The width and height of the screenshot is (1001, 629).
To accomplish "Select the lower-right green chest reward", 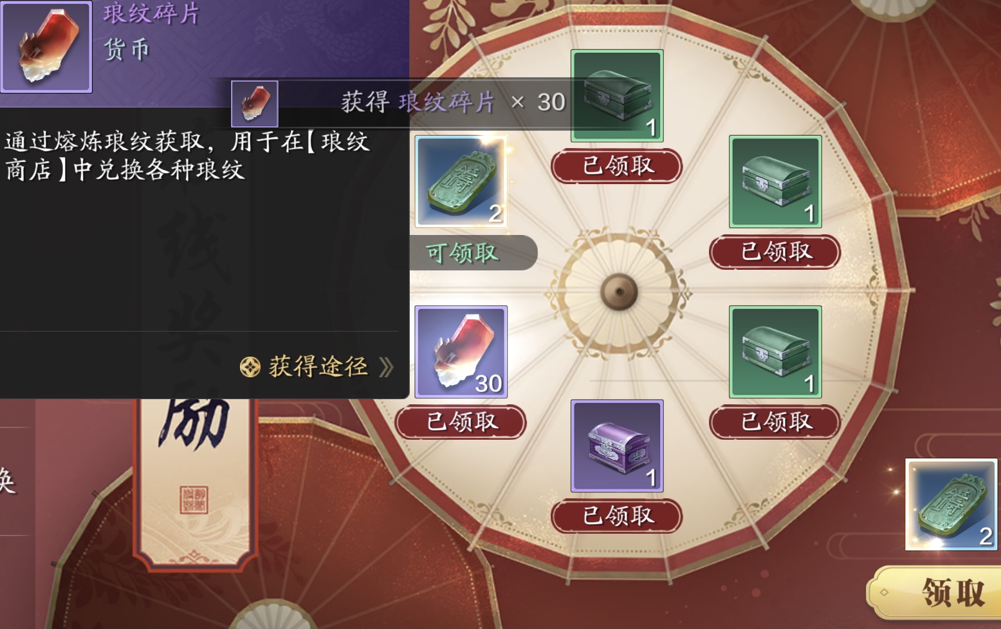I will [x=775, y=352].
